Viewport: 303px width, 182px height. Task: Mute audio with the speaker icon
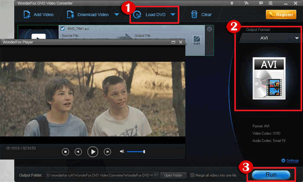point(122,151)
